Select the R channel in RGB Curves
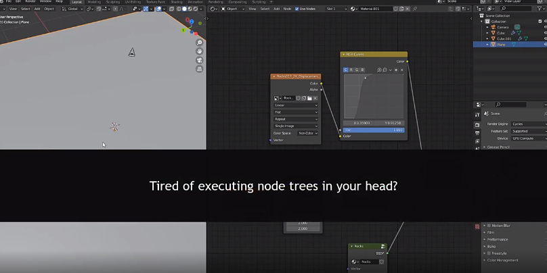547x273 pixels. click(351, 70)
